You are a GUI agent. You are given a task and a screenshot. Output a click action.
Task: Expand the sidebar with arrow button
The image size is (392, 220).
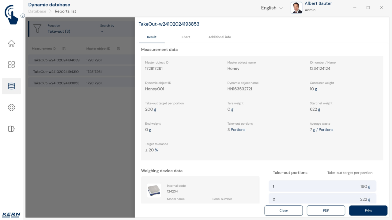23,16
